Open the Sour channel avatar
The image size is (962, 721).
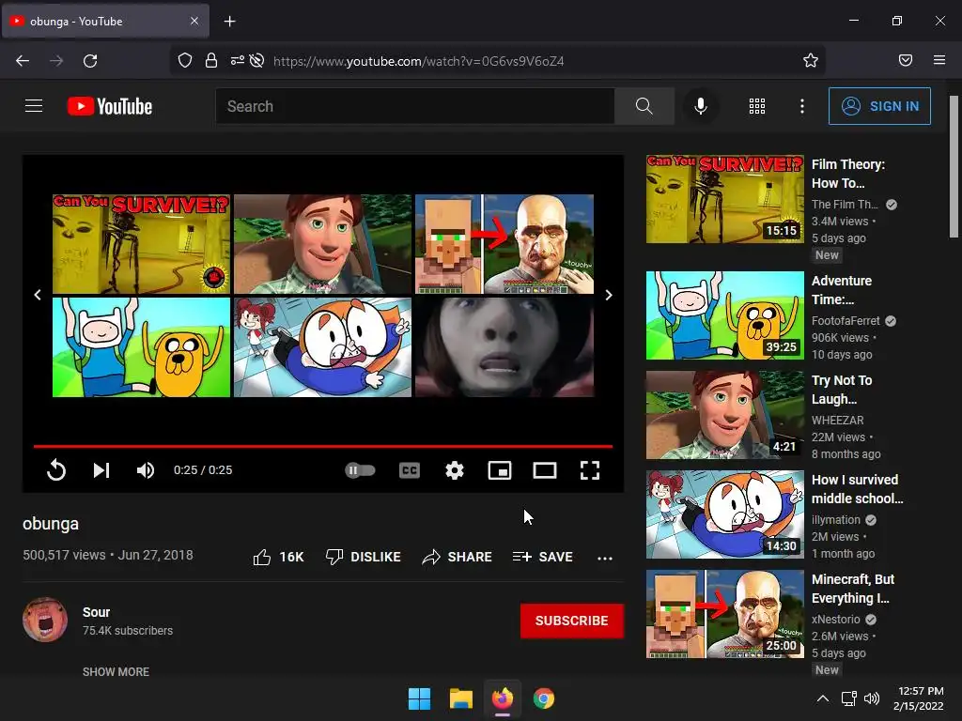pyautogui.click(x=45, y=620)
